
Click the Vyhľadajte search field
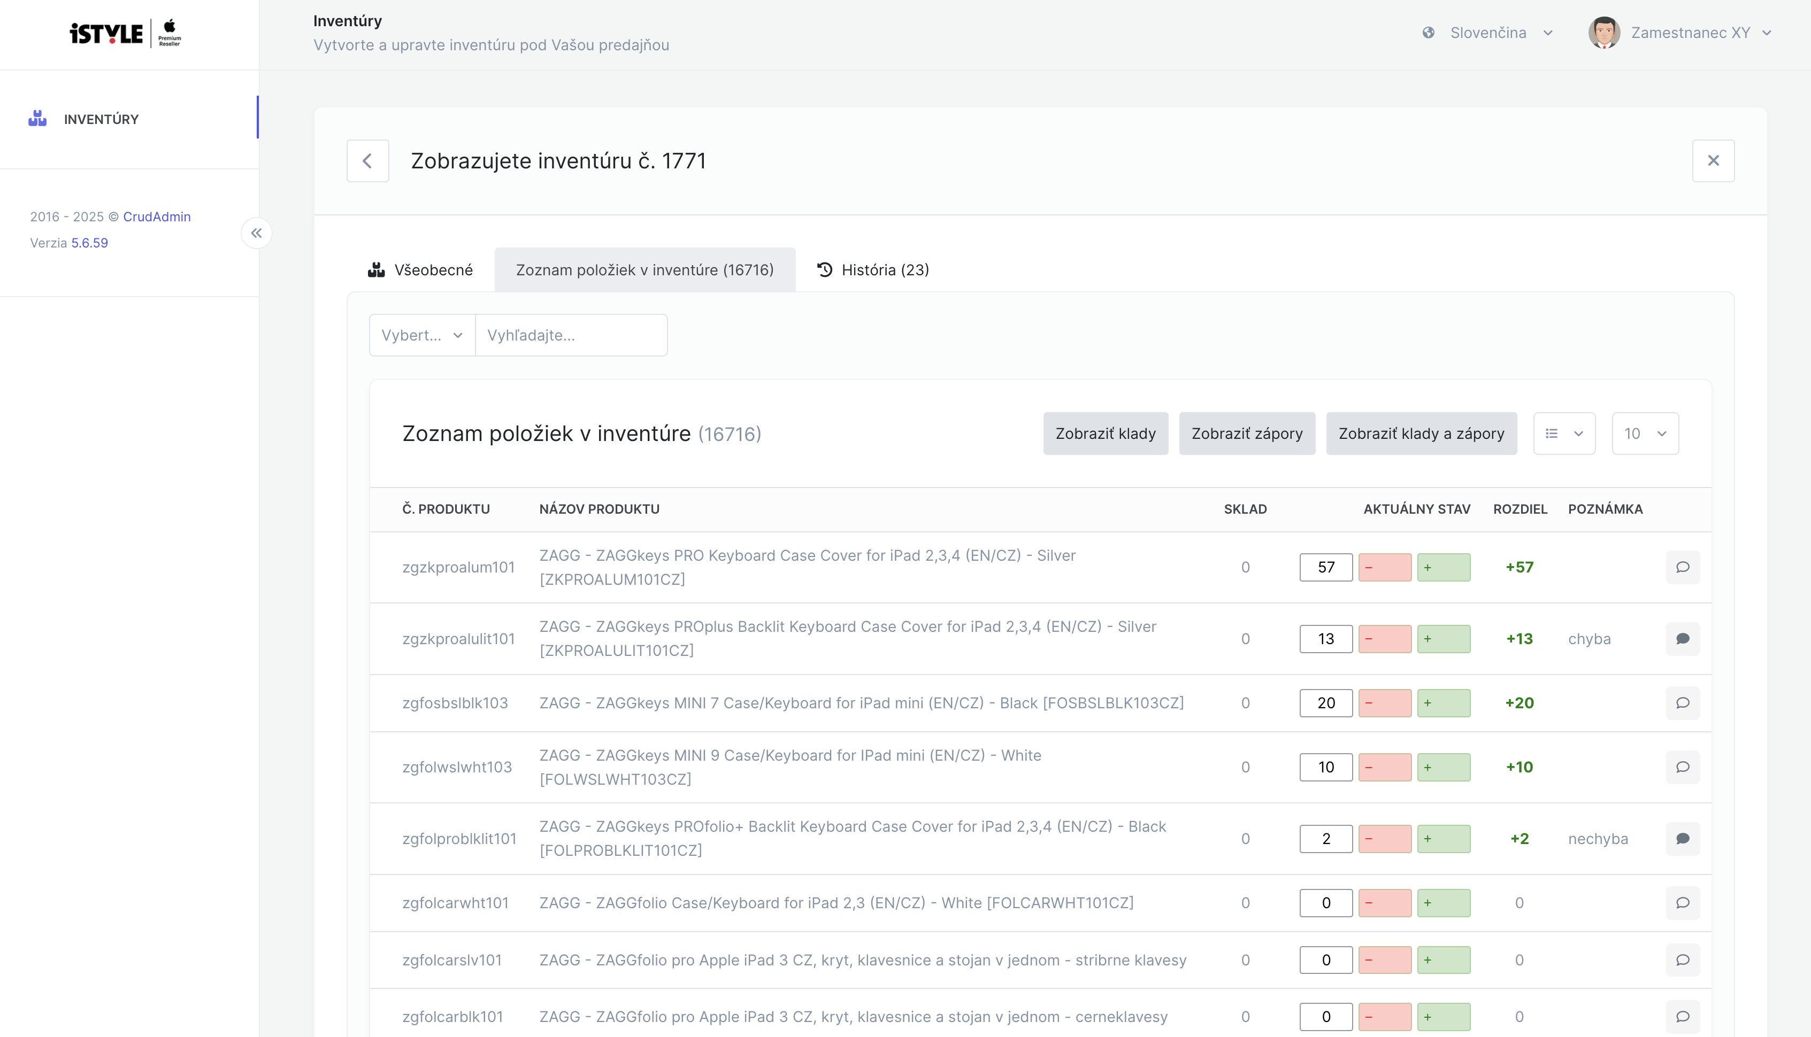pyautogui.click(x=571, y=336)
